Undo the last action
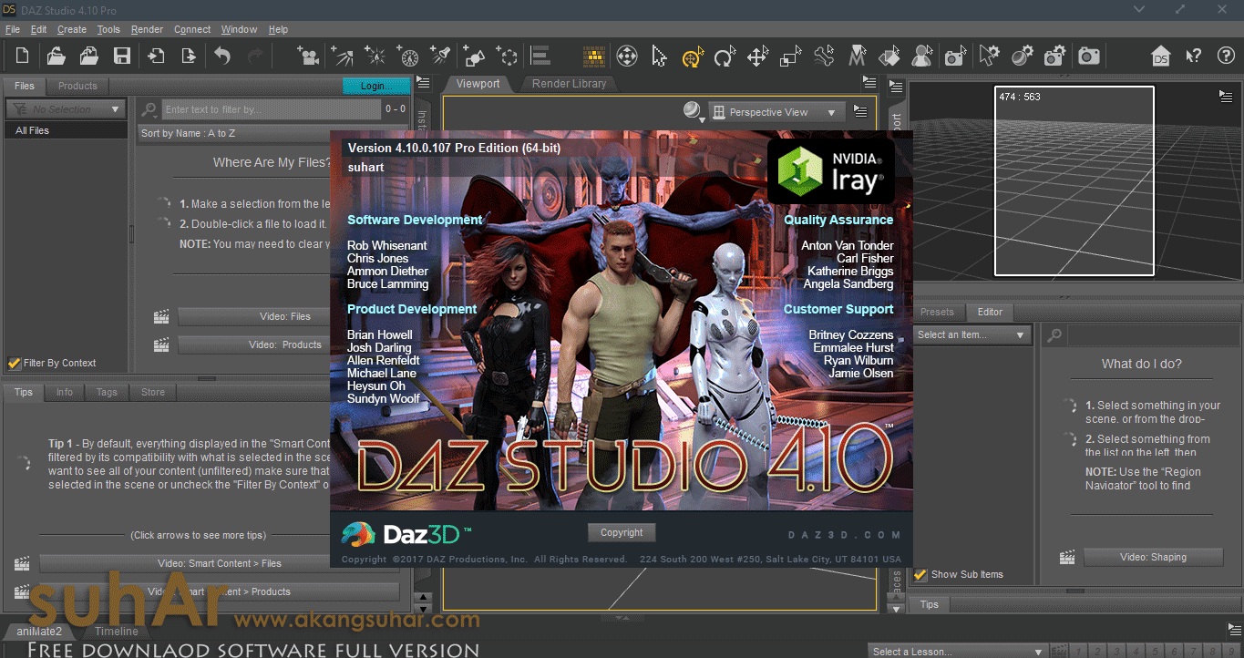 (221, 56)
